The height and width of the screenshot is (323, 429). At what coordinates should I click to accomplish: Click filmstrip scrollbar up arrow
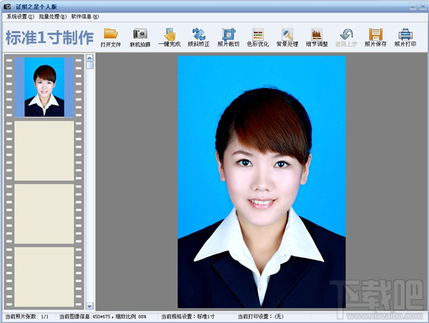90,58
